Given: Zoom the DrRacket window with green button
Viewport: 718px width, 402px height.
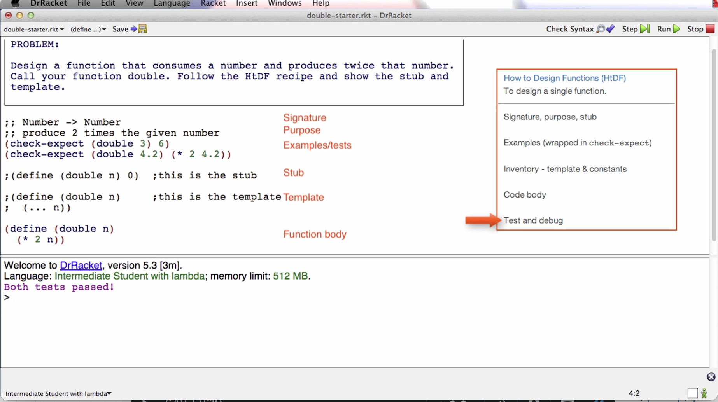Looking at the screenshot, I should 31,15.
